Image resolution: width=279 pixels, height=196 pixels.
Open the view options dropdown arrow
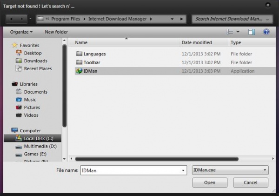point(238,32)
